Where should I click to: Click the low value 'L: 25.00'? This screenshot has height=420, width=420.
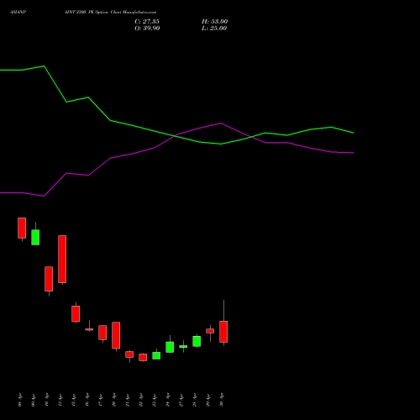tap(214, 29)
